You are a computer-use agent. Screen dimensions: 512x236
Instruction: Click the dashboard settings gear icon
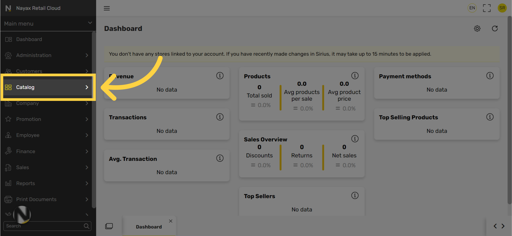[x=477, y=29]
